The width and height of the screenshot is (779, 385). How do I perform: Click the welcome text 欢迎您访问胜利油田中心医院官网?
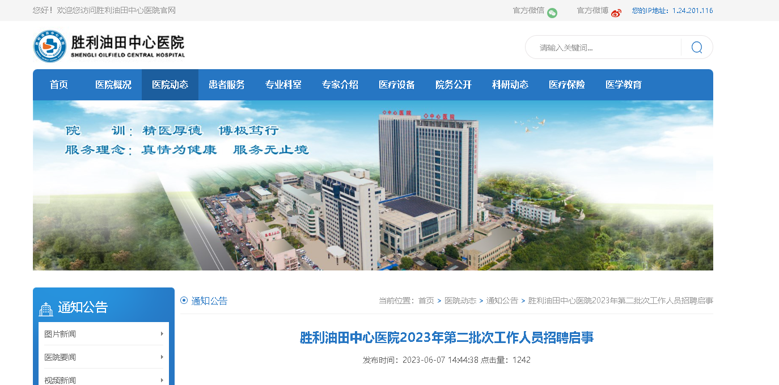coord(116,10)
